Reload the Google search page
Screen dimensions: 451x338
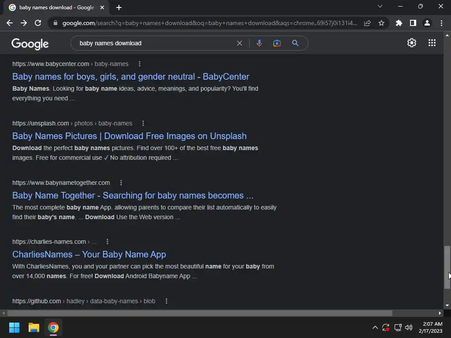tap(38, 23)
